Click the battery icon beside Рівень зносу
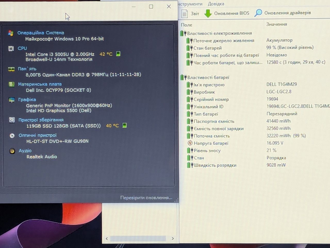 coord(190,151)
